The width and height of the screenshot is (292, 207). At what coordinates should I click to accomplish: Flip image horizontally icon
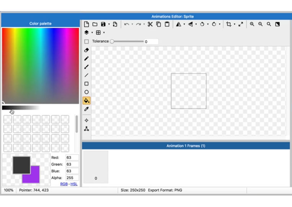[179, 24]
